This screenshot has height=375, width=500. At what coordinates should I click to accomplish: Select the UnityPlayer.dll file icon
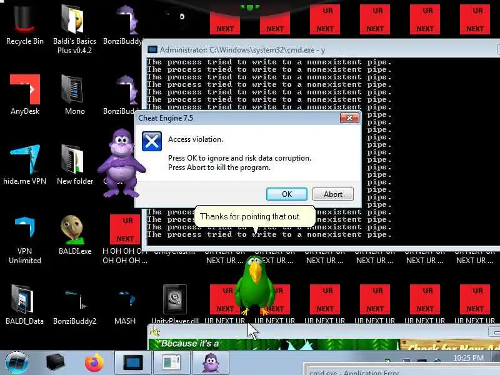pos(175,305)
